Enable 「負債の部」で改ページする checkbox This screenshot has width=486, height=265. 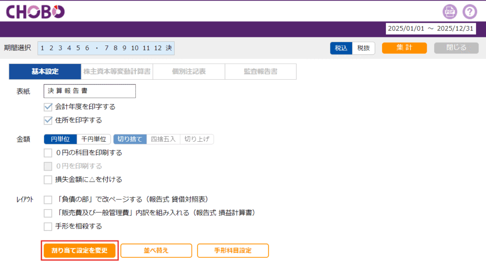[48, 200]
